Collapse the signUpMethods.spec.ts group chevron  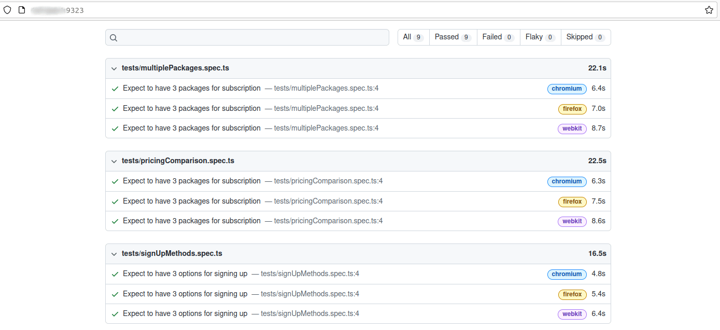(114, 254)
